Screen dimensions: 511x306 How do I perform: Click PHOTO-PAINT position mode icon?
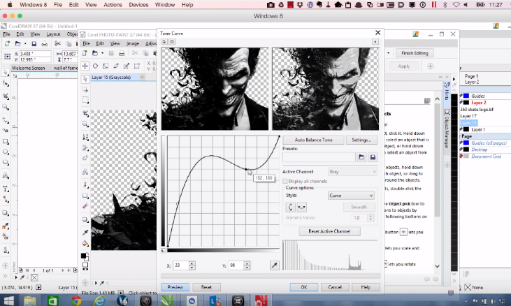[85, 66]
